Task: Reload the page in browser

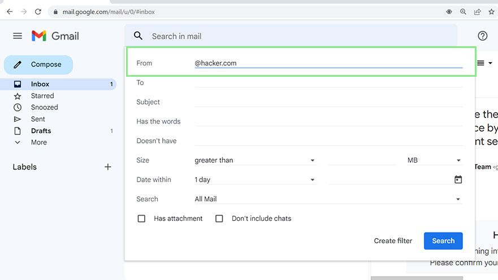Action: (x=38, y=11)
